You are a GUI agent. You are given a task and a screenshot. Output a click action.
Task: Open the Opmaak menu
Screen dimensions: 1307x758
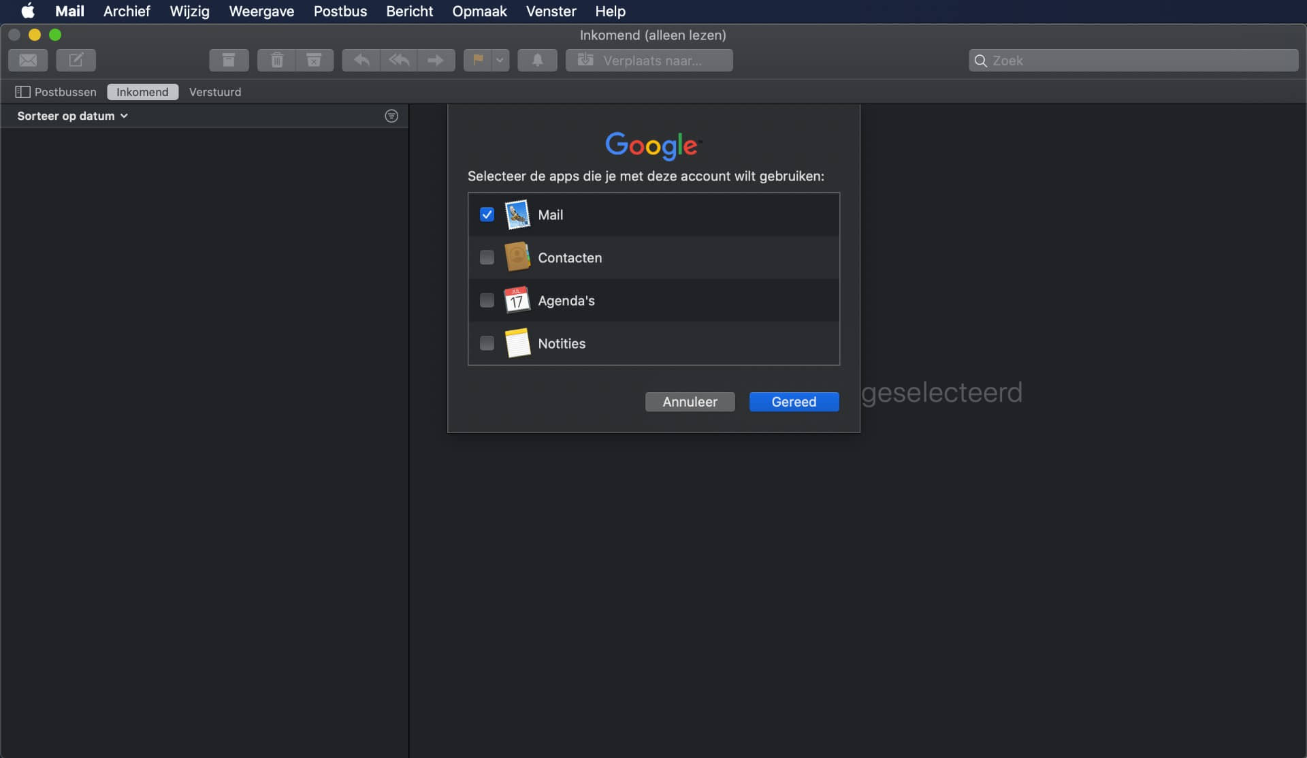point(479,11)
